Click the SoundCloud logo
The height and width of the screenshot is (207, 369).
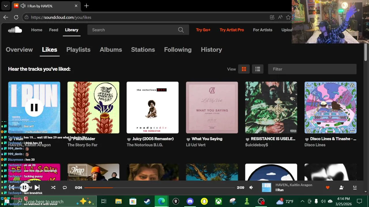pyautogui.click(x=15, y=30)
